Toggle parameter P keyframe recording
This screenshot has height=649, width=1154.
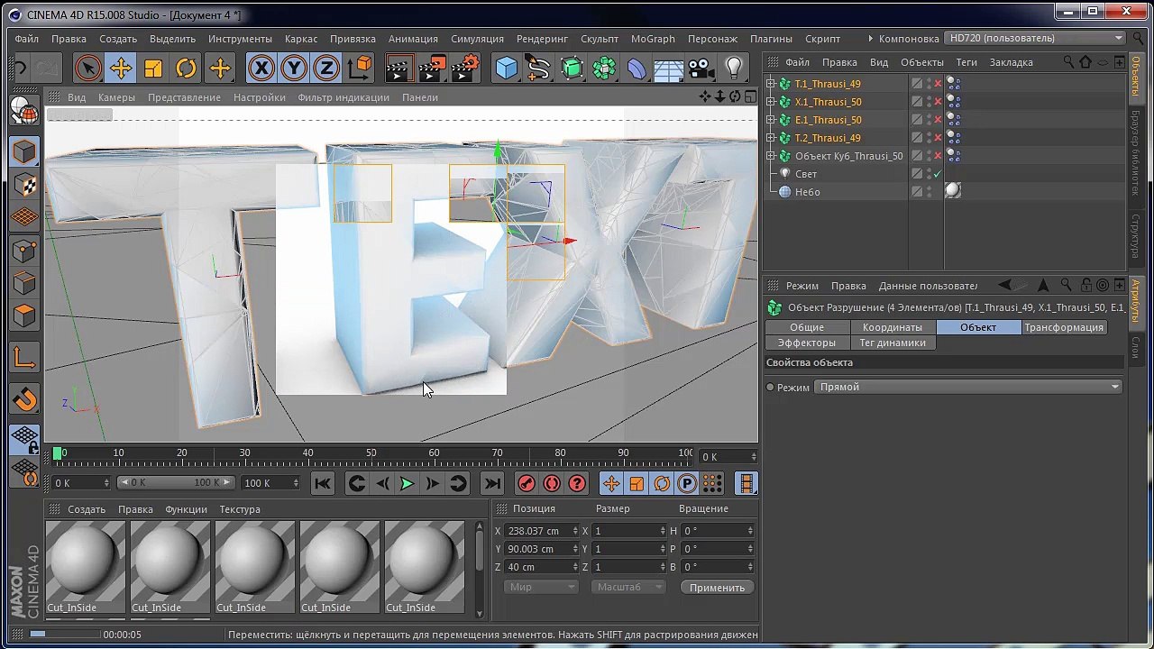pos(687,484)
